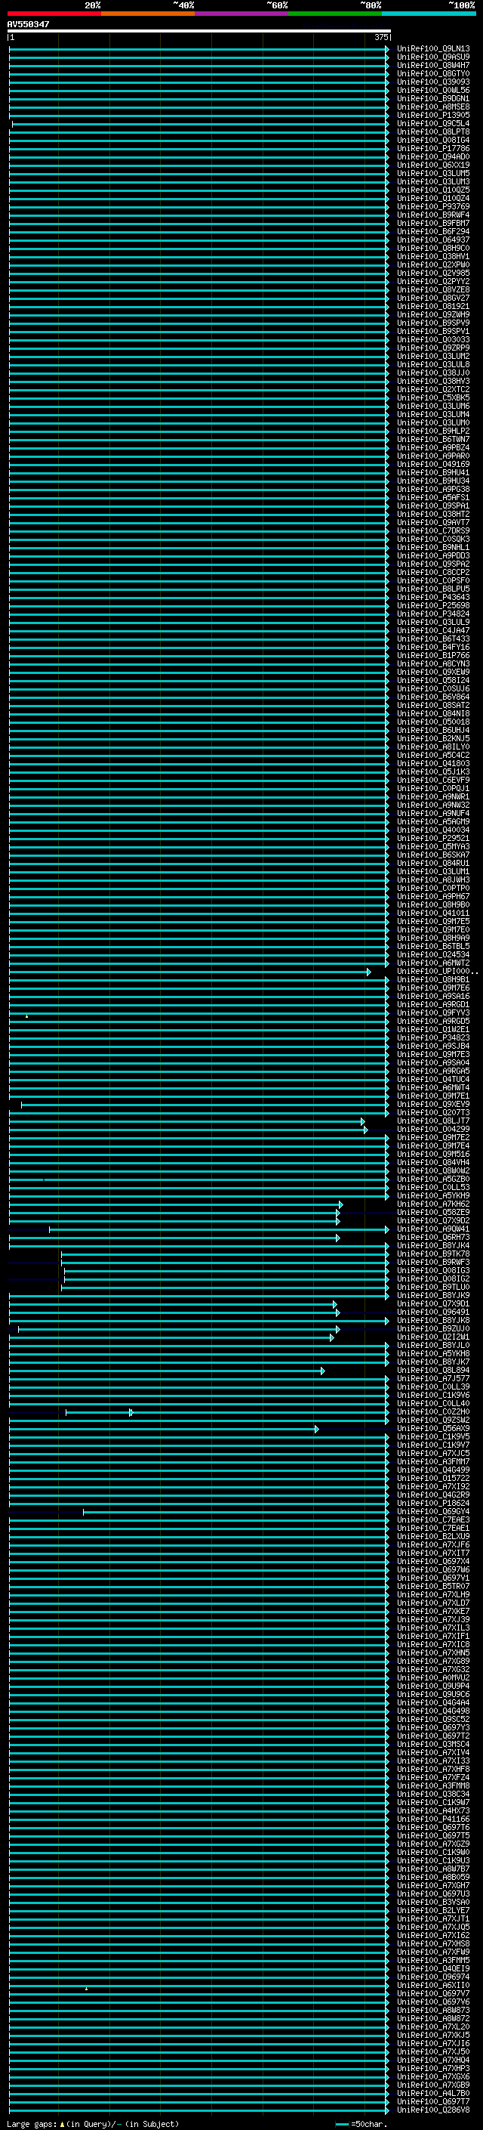
Task: Select the UniRef100_C0Z2H0 label
Action: (432, 1412)
